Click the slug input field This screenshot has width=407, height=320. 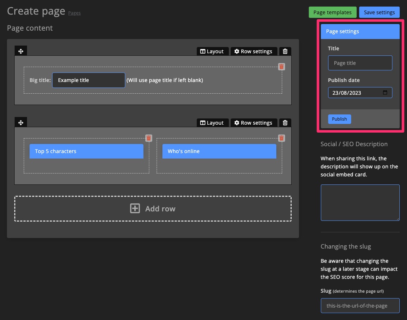coord(360,305)
